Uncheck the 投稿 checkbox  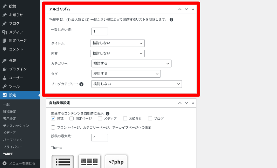[53, 118]
